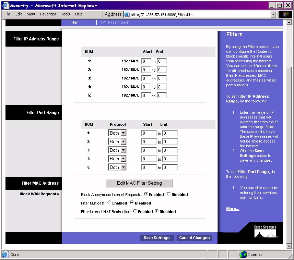This screenshot has height=260, width=294.
Task: Click the Internet Explorer page icon in title bar
Action: (5, 5)
